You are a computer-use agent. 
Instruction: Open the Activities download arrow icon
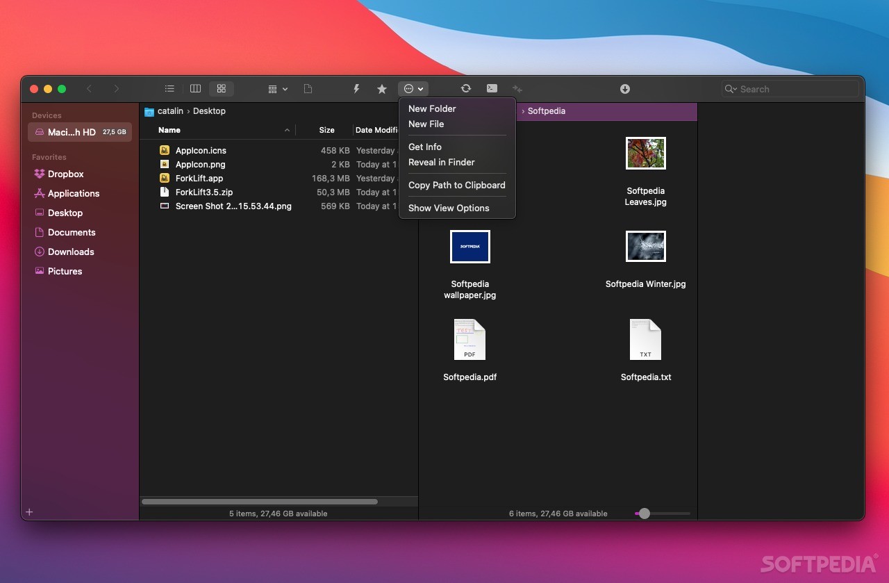[625, 89]
